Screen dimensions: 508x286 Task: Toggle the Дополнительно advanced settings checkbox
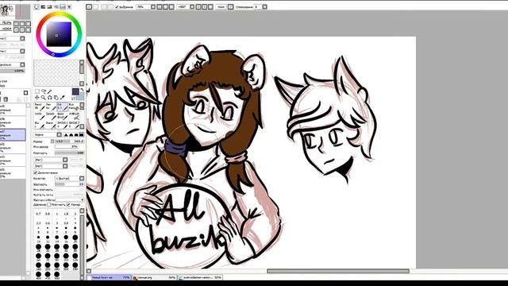pyautogui.click(x=35, y=172)
